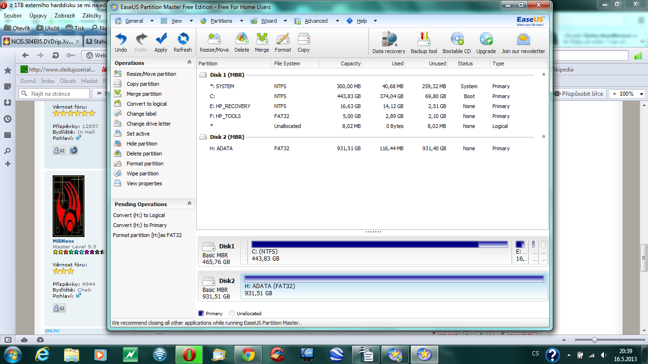Select the Resize/Move toolbar icon
Image resolution: width=648 pixels, height=364 pixels.
tap(214, 42)
